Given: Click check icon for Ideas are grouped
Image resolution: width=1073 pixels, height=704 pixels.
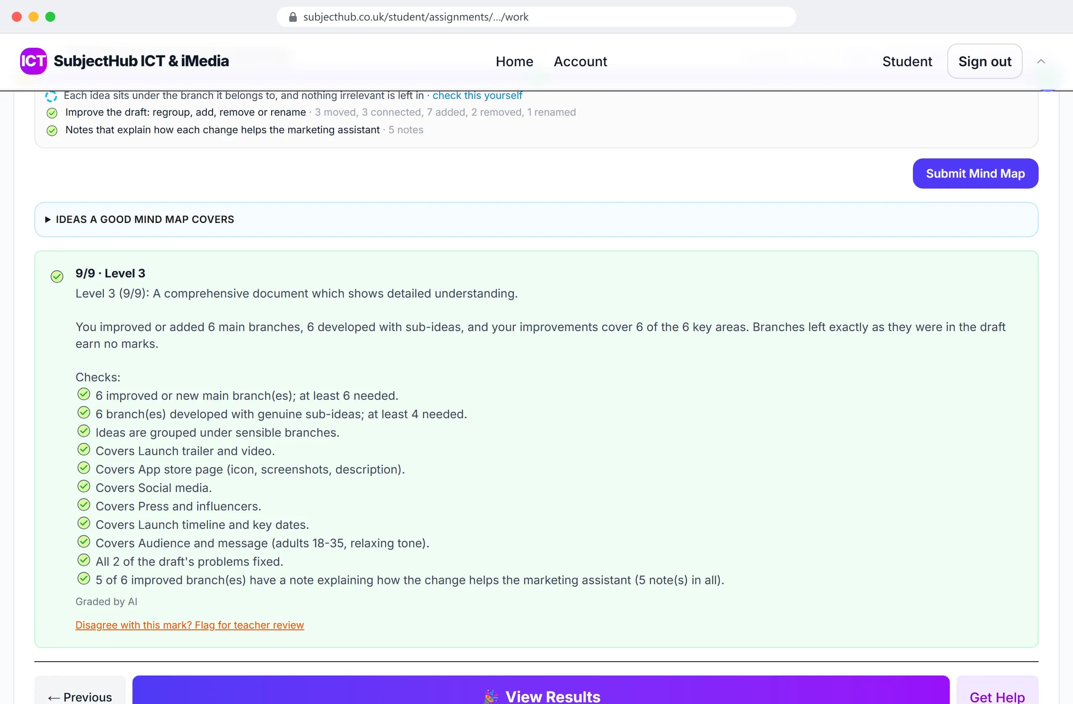Looking at the screenshot, I should point(84,431).
